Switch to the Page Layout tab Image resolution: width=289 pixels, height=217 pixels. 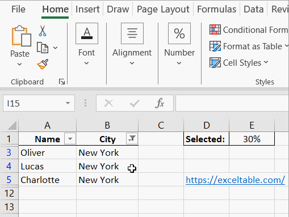point(163,9)
